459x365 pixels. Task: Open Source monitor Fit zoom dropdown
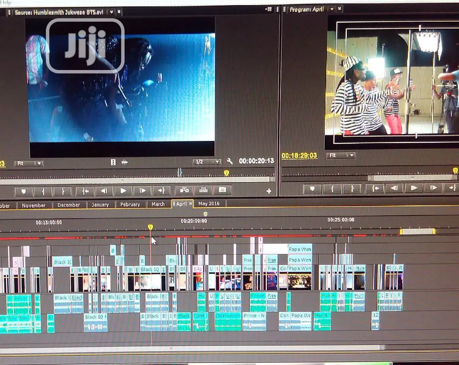pyautogui.click(x=29, y=163)
